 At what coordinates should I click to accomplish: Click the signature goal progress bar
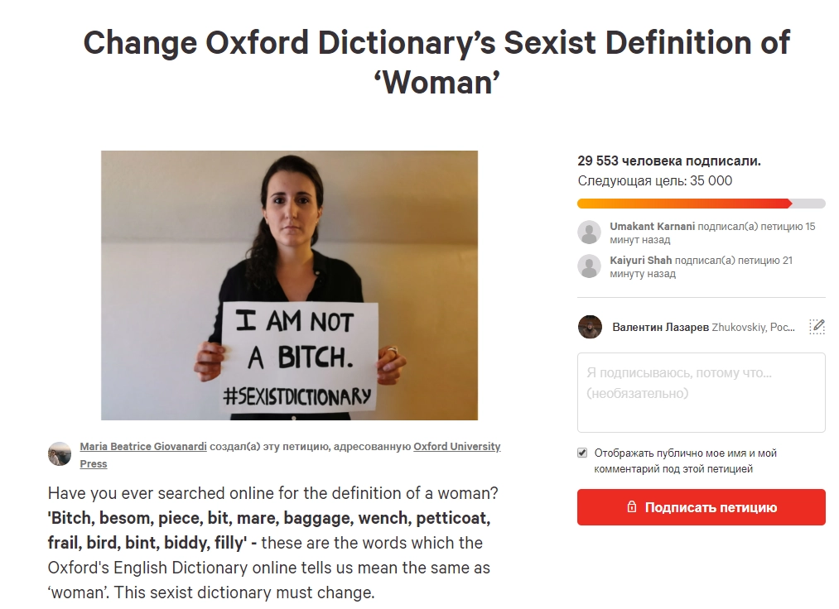(x=701, y=204)
